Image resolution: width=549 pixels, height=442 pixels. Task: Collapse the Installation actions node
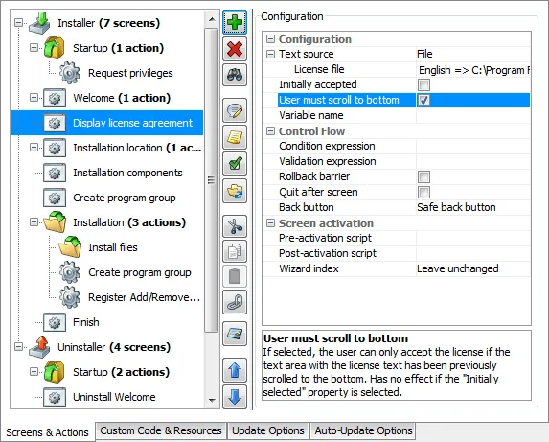pyautogui.click(x=34, y=222)
